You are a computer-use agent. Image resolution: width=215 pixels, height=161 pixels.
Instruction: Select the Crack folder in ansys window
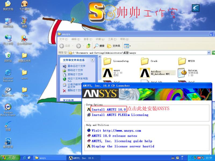[x=145, y=61]
